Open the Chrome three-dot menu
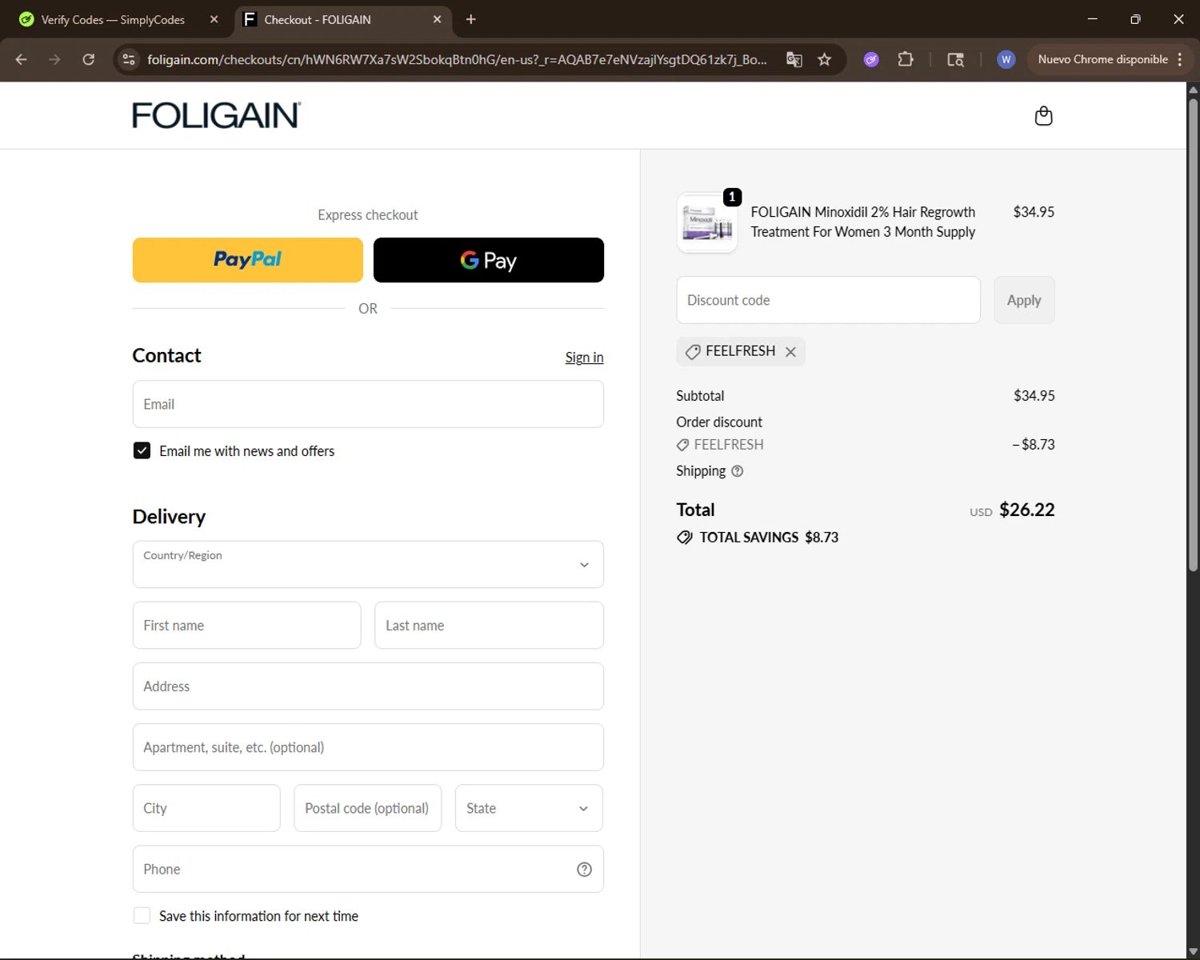The image size is (1200, 960). point(1180,59)
